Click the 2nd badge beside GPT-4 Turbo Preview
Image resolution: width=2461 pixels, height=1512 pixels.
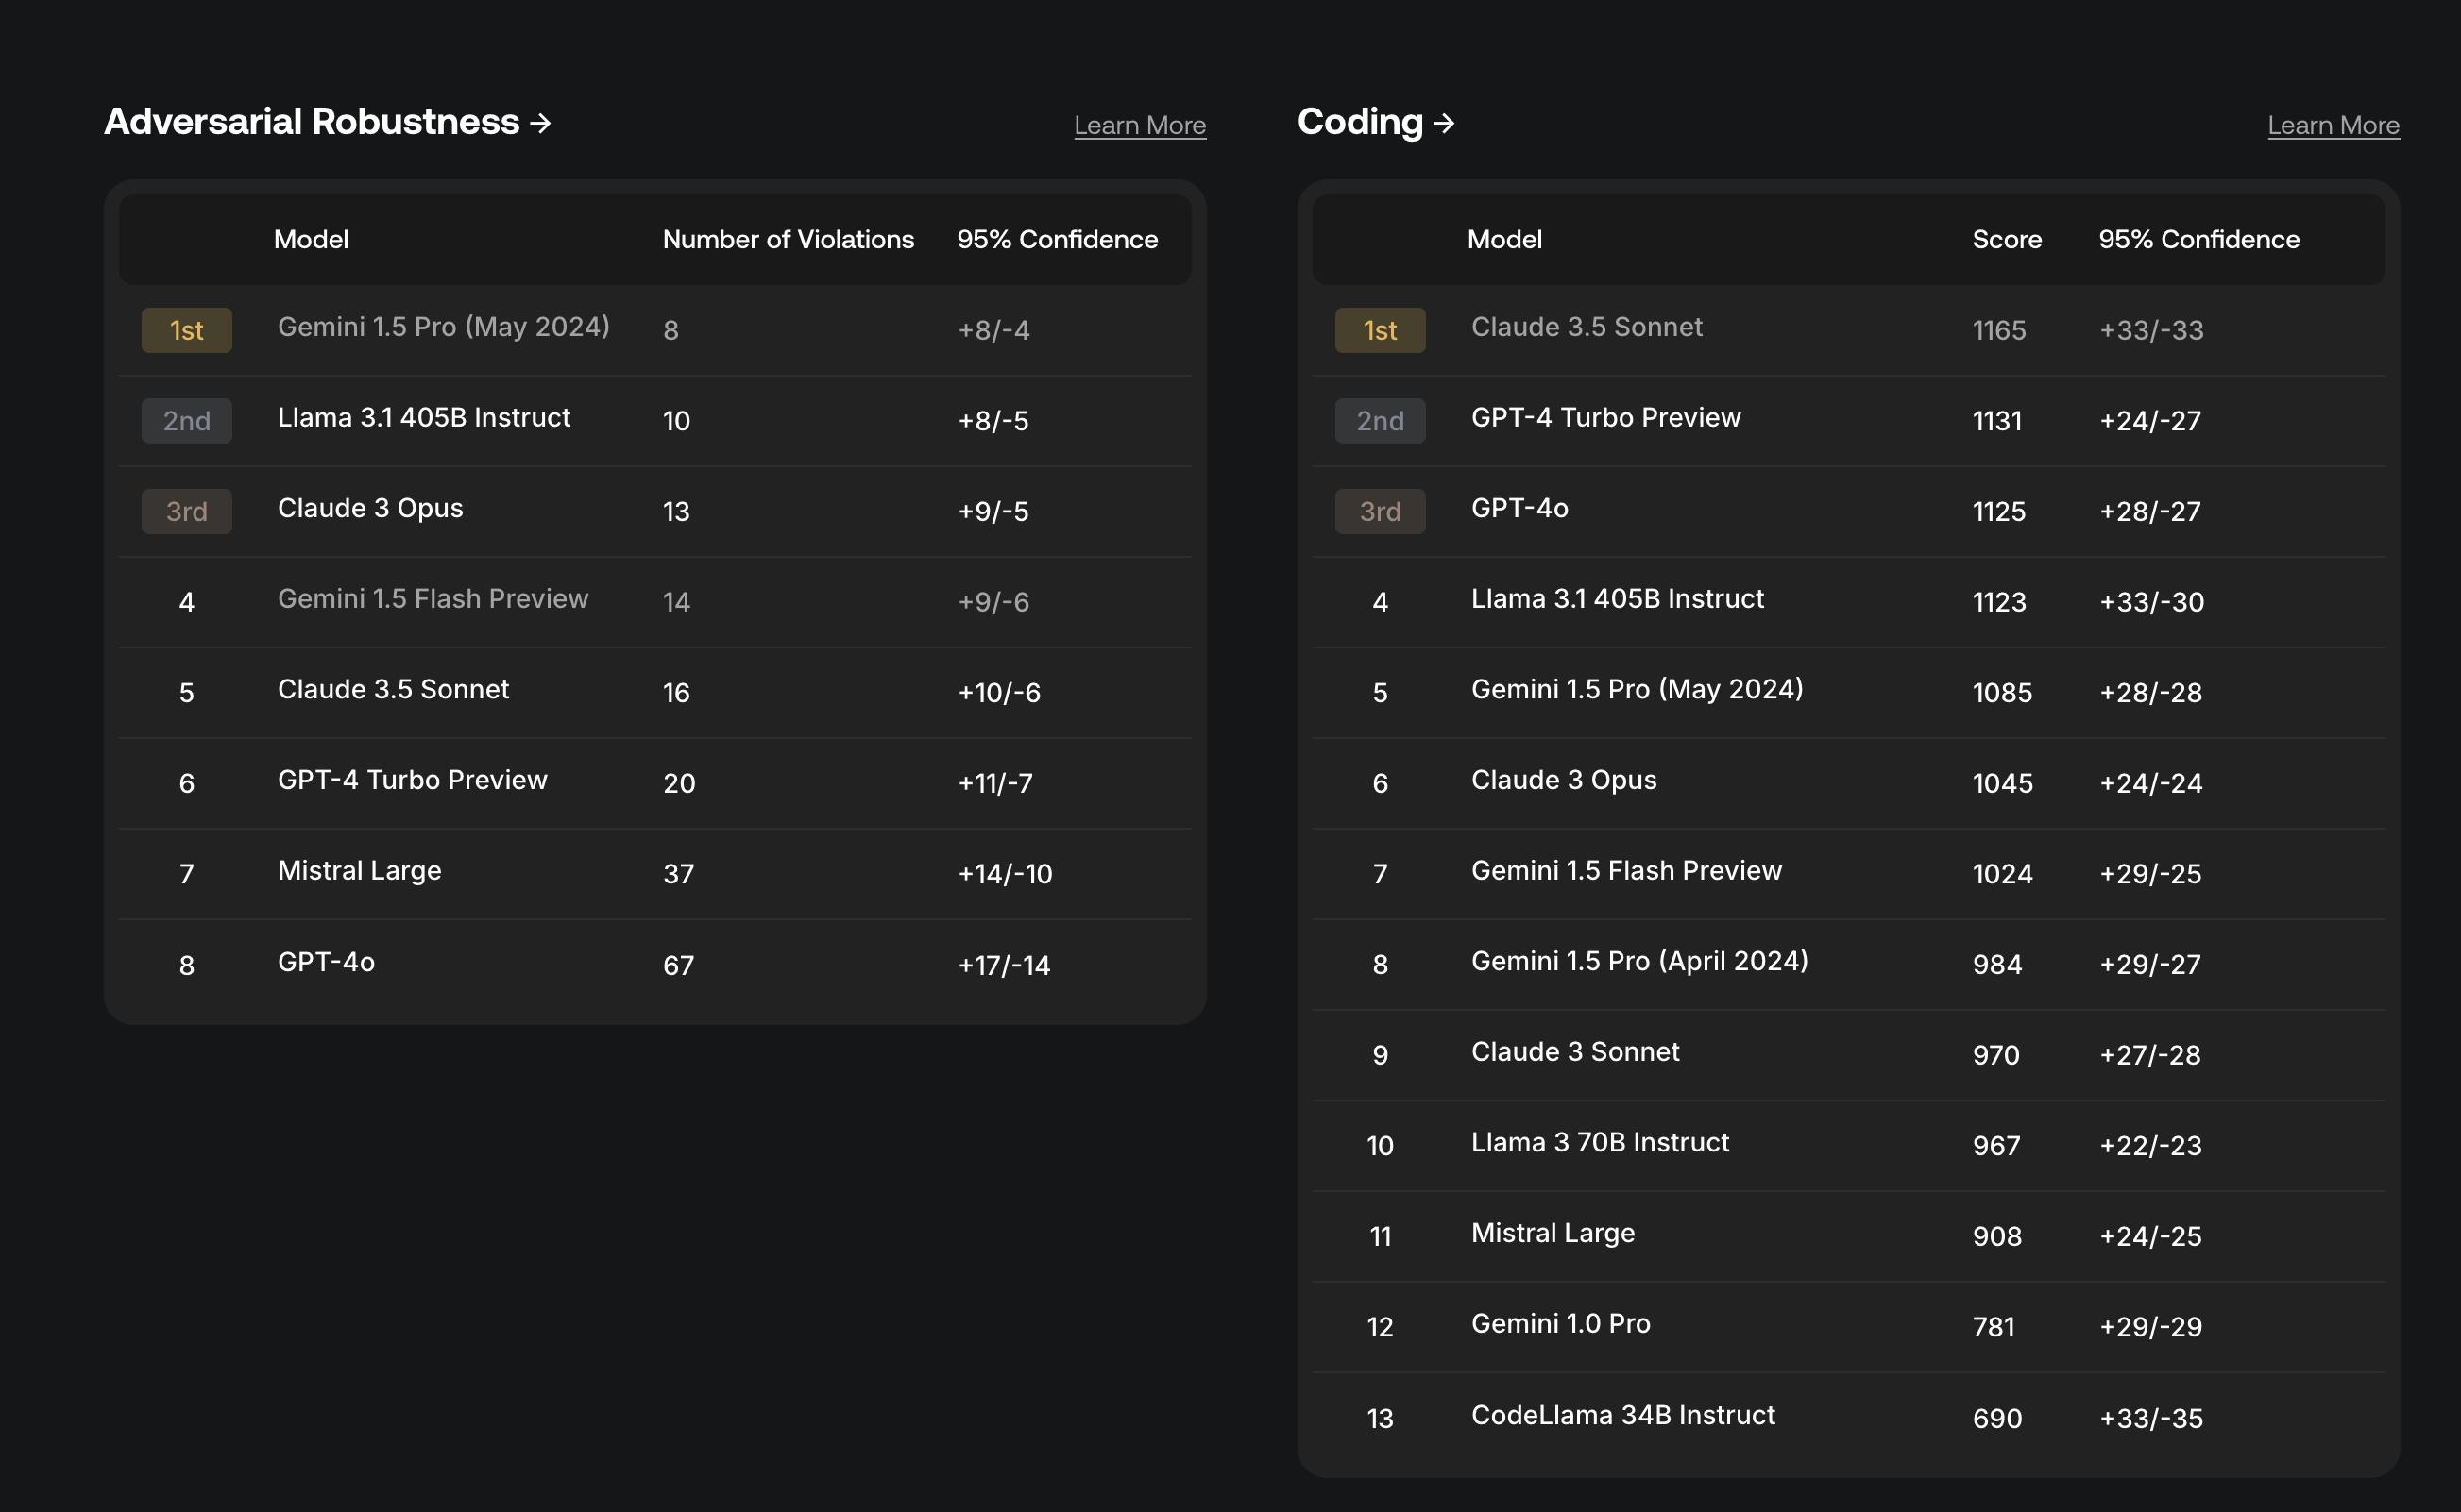pos(1380,421)
